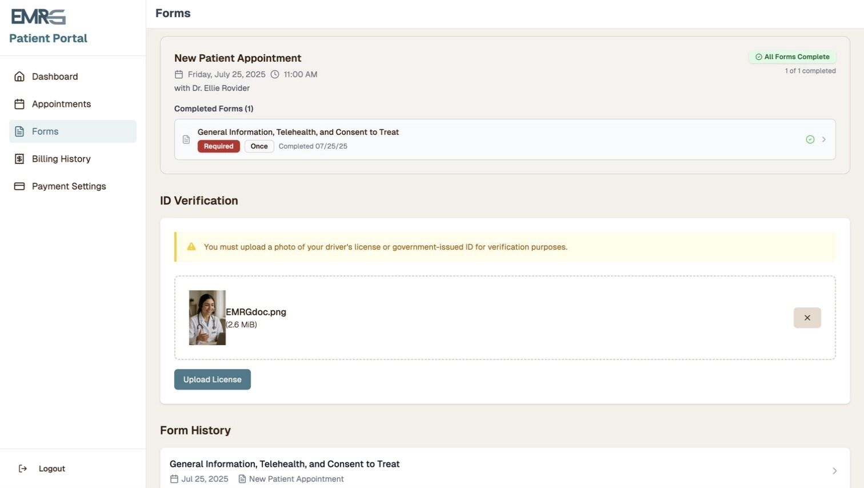Expand the Form History entry chevron
Image resolution: width=864 pixels, height=488 pixels.
point(834,471)
